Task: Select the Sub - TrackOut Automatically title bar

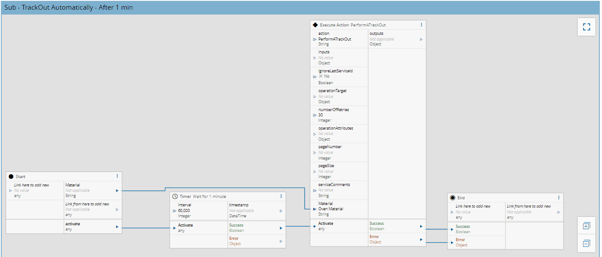Action: point(68,7)
